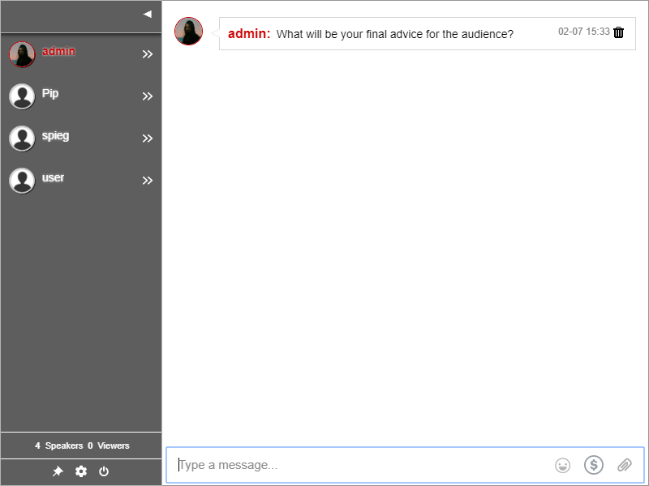Click the dollar sign tip icon
The width and height of the screenshot is (649, 486).
point(594,465)
